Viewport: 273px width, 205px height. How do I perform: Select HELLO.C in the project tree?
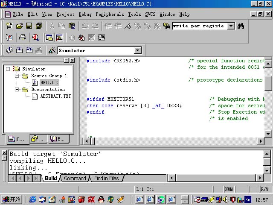[49, 82]
